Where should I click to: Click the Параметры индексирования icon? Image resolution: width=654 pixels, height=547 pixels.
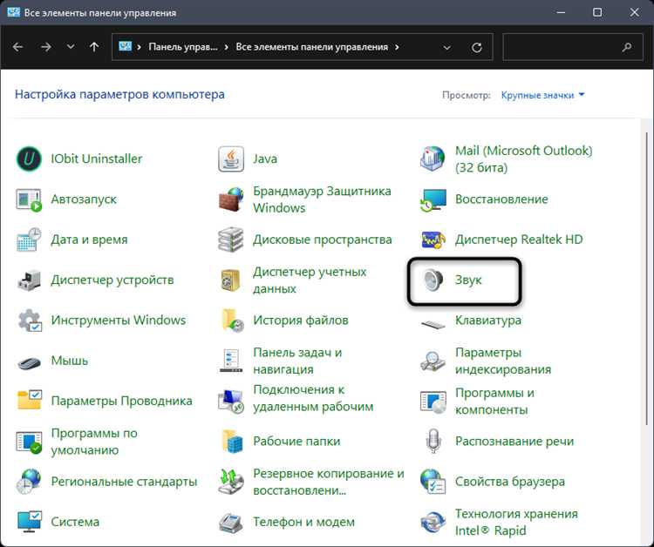click(x=433, y=361)
